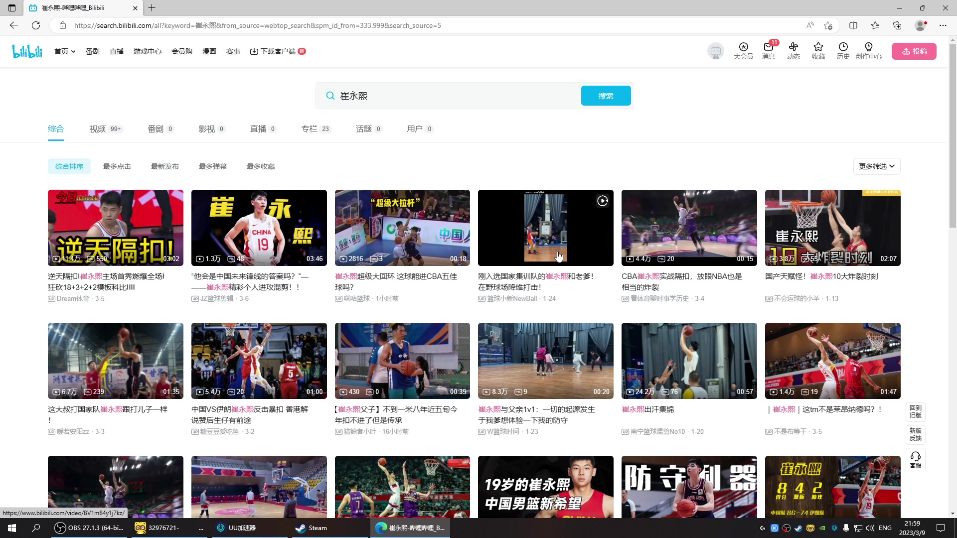The width and height of the screenshot is (957, 538).
Task: Open the 更多筛选 filter dropdown
Action: point(876,166)
